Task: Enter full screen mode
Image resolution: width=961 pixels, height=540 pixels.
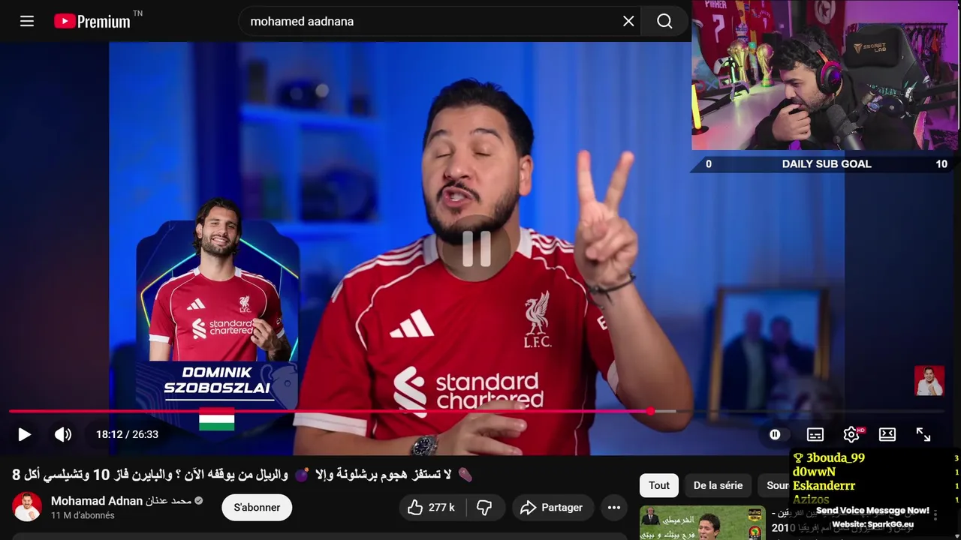Action: (923, 434)
